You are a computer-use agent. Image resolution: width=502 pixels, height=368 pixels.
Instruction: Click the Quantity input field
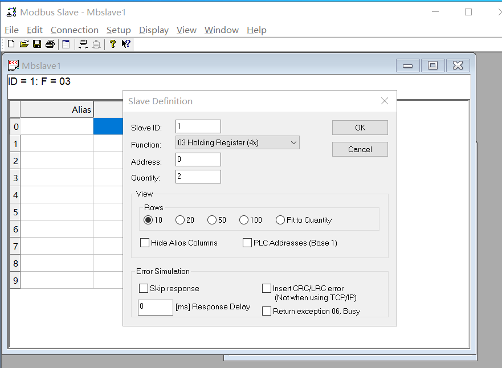pos(198,177)
